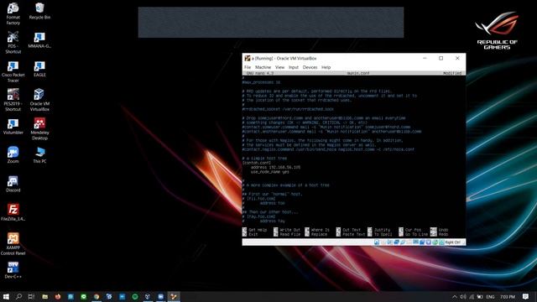Open the running VM taskbar button
The width and height of the screenshot is (537, 302).
174,296
